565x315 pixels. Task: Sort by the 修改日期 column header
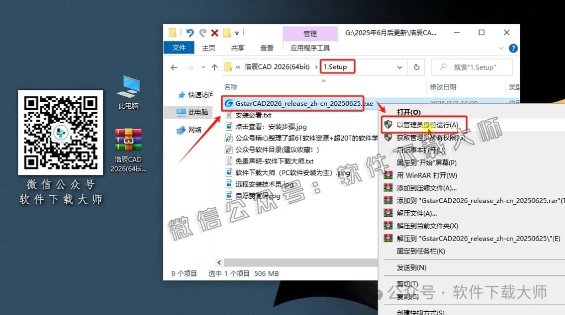tap(443, 87)
